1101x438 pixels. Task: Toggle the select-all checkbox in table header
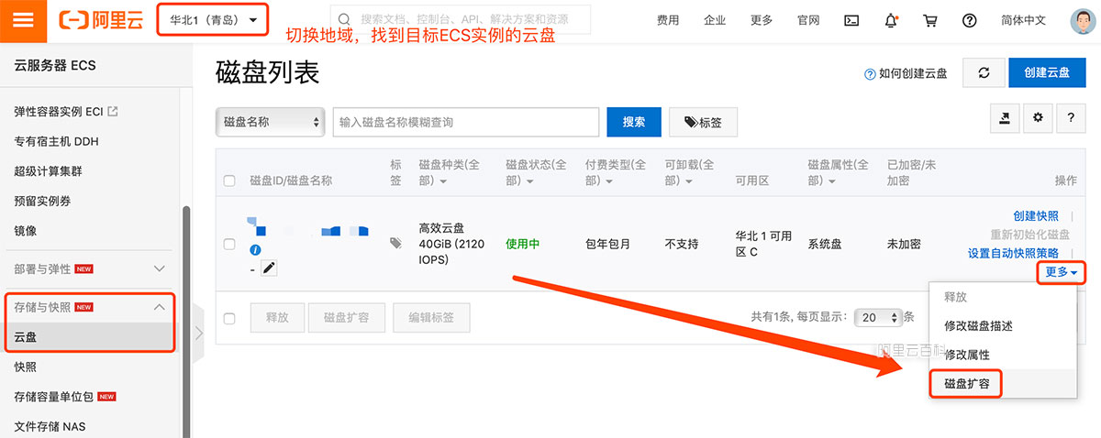coord(229,181)
